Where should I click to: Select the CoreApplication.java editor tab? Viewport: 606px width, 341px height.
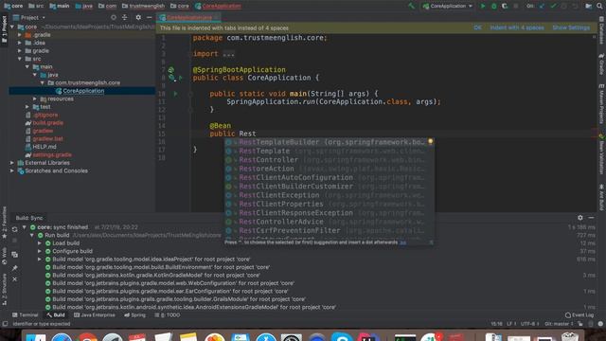pos(187,17)
